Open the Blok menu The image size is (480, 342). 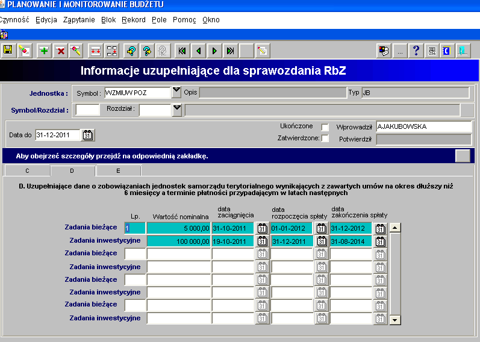pos(108,20)
